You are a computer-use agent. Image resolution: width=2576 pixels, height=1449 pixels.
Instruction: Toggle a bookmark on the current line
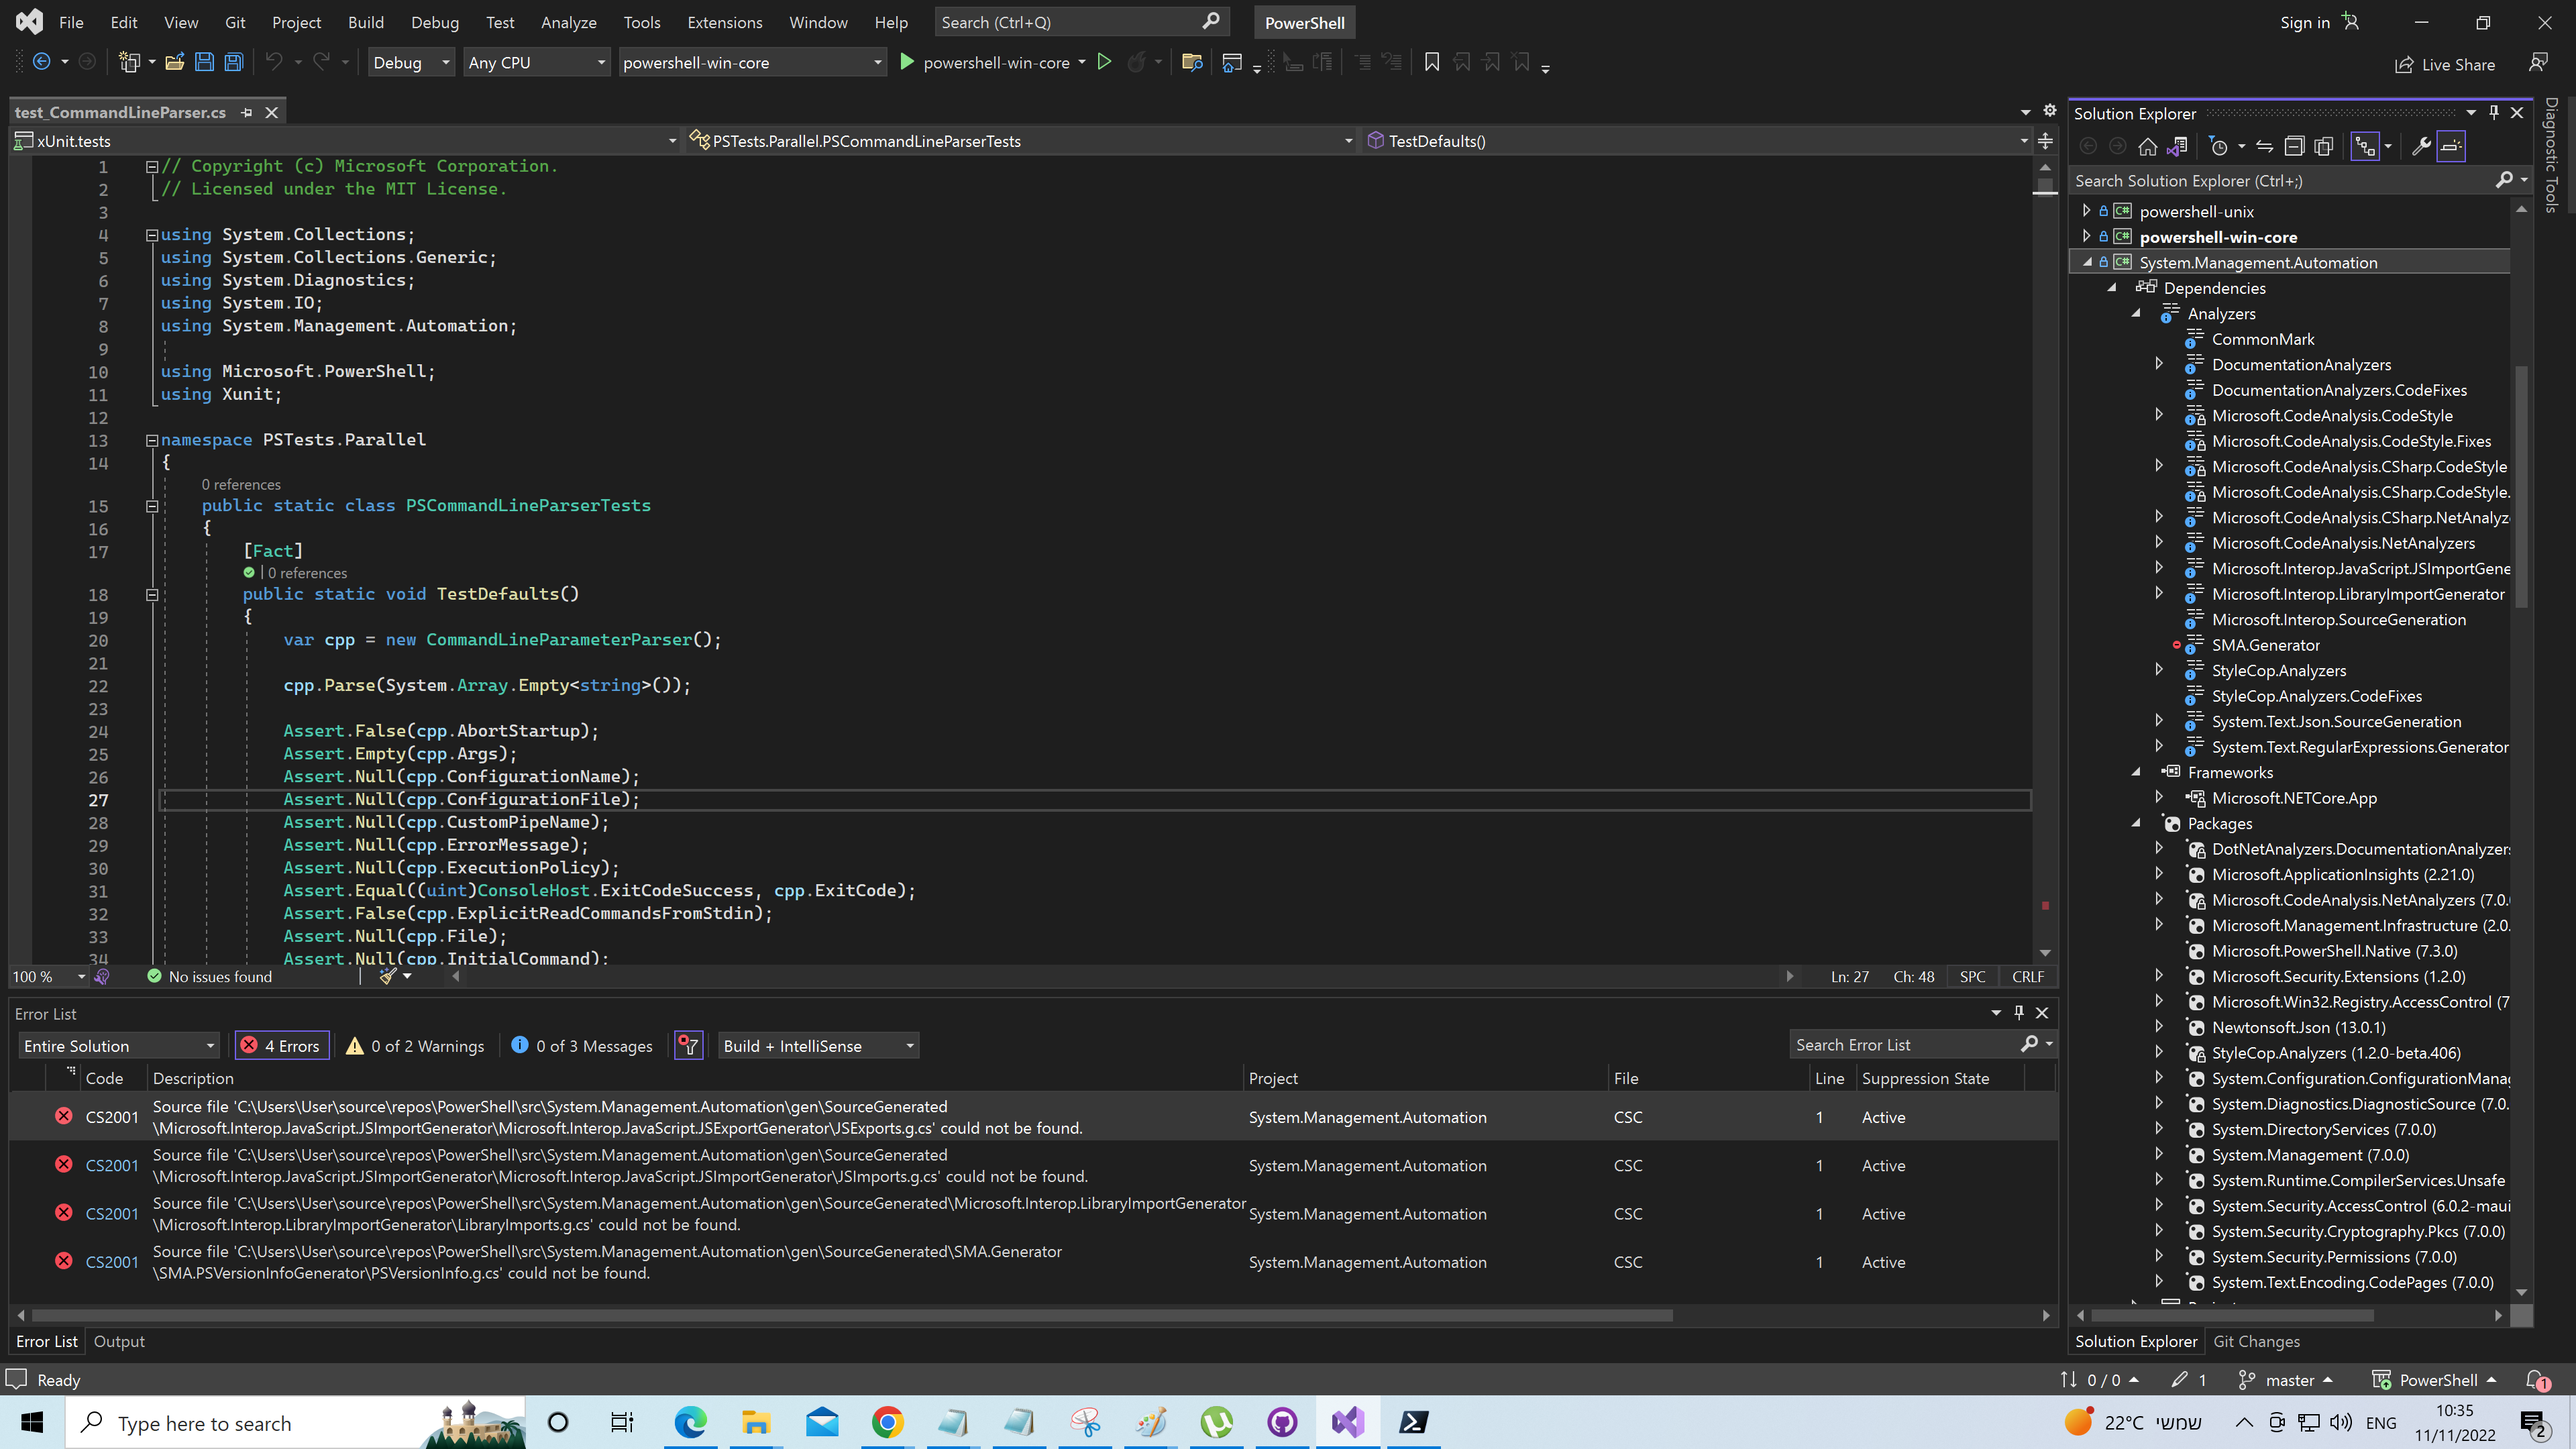pos(1431,61)
